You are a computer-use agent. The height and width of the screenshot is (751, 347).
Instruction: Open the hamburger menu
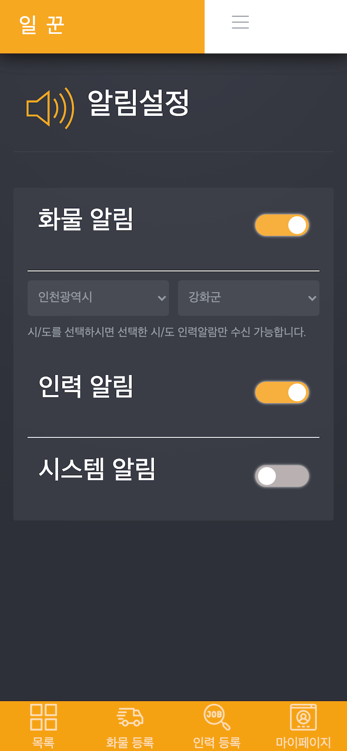click(240, 22)
